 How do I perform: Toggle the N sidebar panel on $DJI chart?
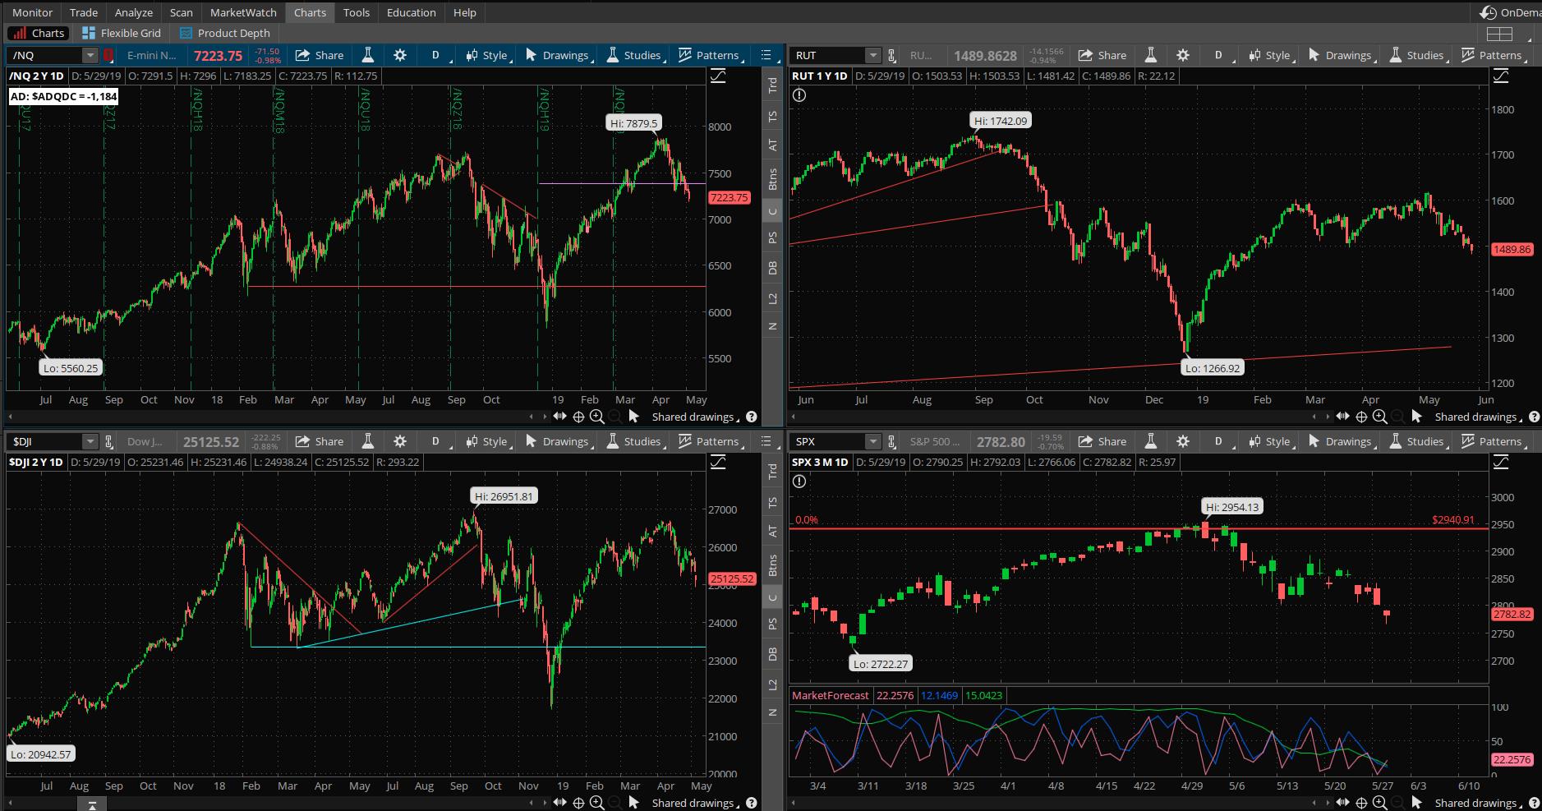point(772,712)
